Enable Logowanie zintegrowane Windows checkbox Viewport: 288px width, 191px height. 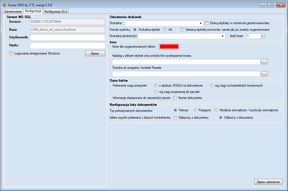[11, 53]
